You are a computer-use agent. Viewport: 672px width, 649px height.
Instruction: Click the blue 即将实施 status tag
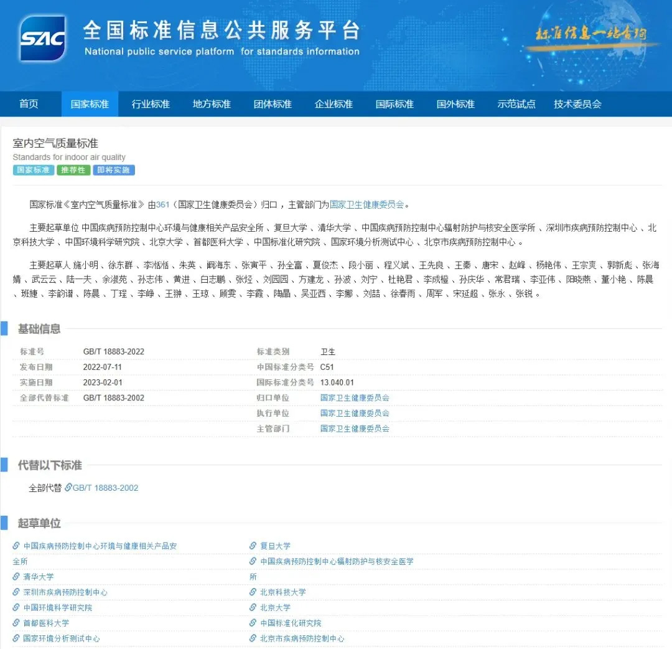click(114, 170)
